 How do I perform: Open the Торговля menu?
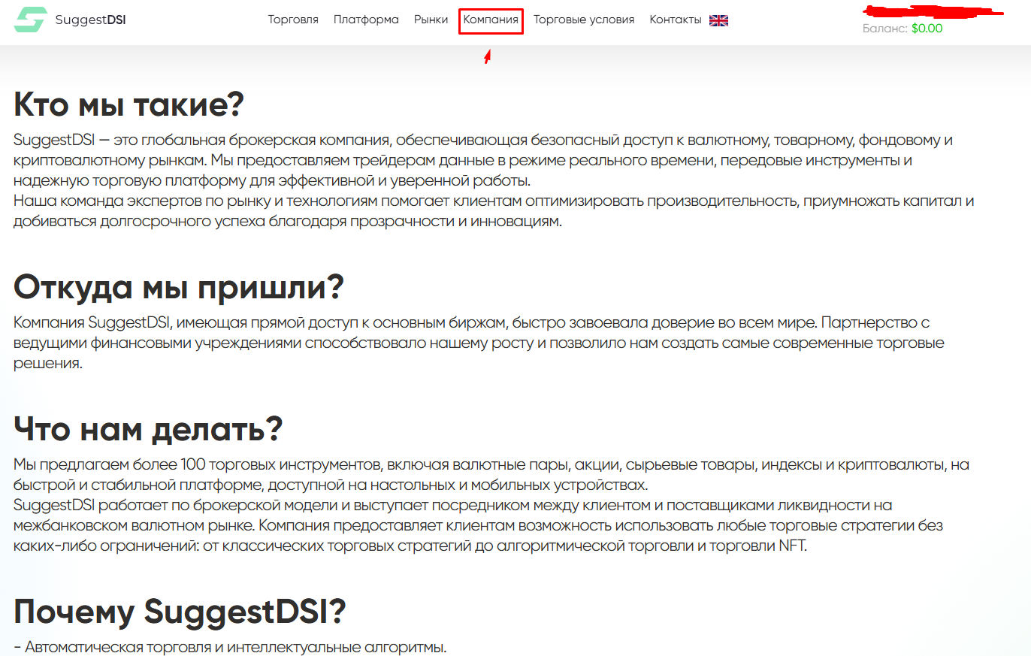(x=293, y=20)
